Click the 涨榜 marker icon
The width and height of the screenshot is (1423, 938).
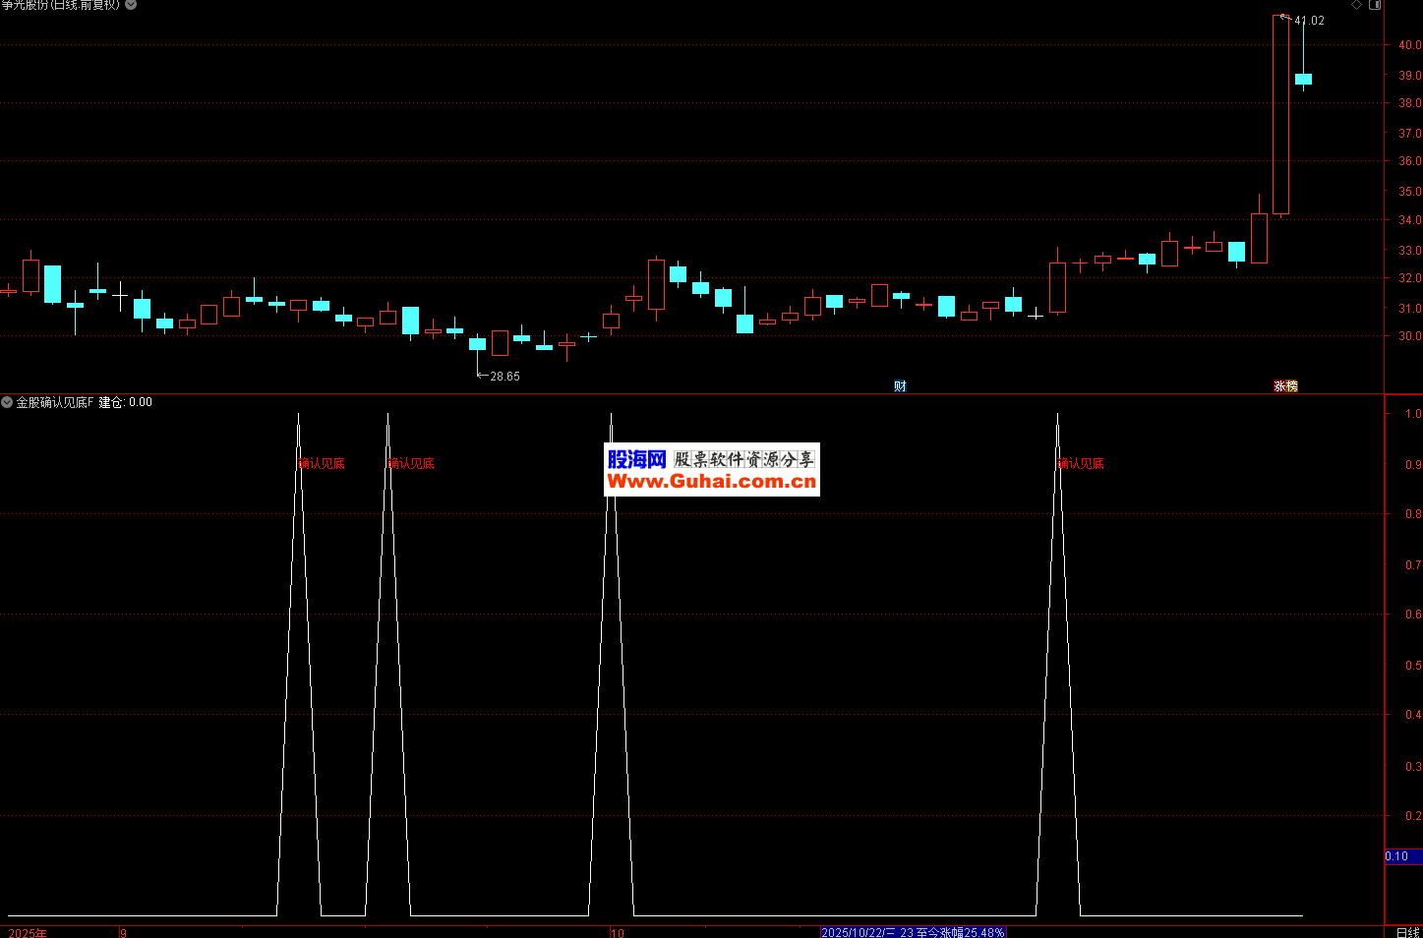(1285, 386)
